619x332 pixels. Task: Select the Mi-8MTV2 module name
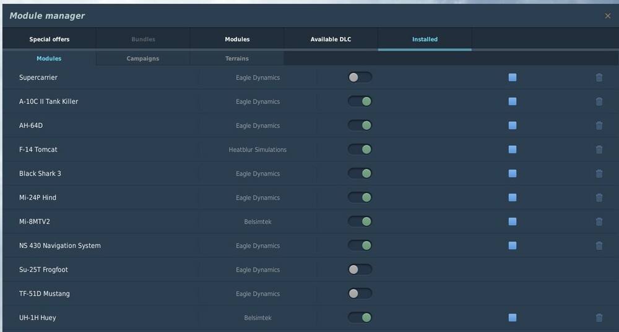click(34, 221)
